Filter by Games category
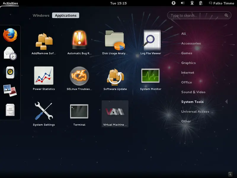The image size is (237, 178). [x=187, y=53]
